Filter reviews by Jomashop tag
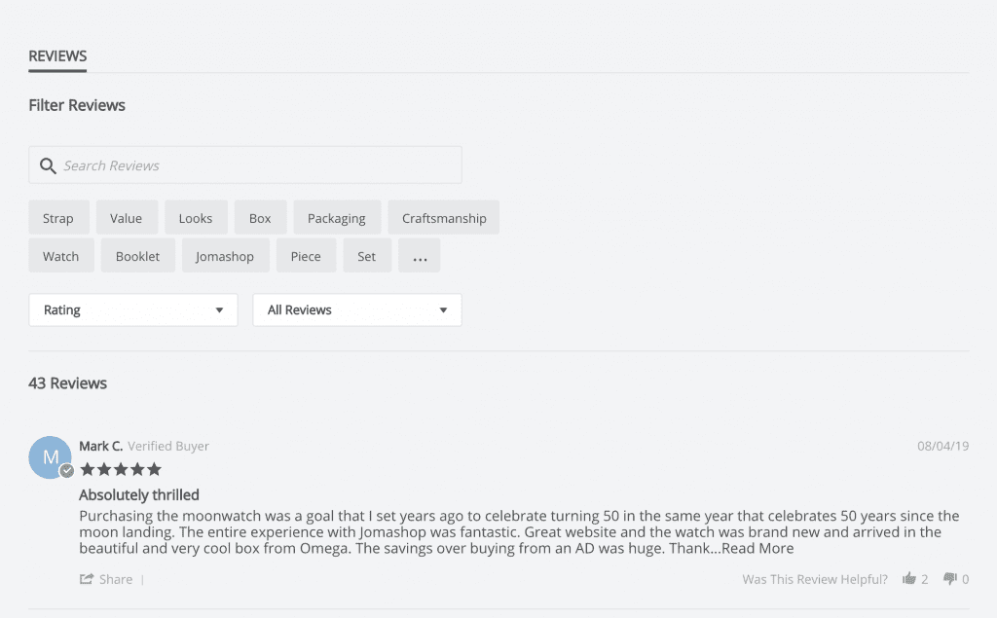The width and height of the screenshot is (997, 618). [225, 256]
